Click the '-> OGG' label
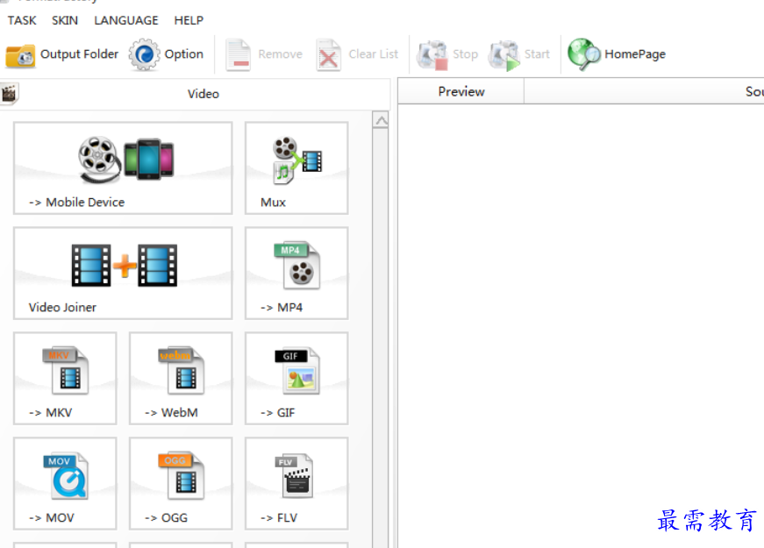Viewport: 764px width, 548px height. [166, 518]
